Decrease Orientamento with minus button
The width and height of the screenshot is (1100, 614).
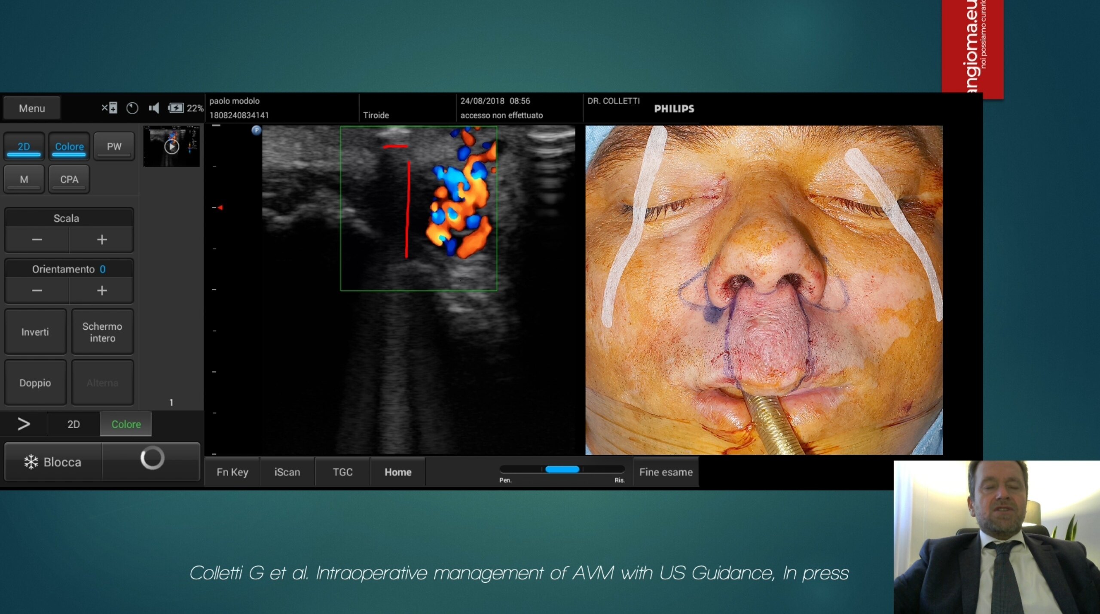point(37,291)
